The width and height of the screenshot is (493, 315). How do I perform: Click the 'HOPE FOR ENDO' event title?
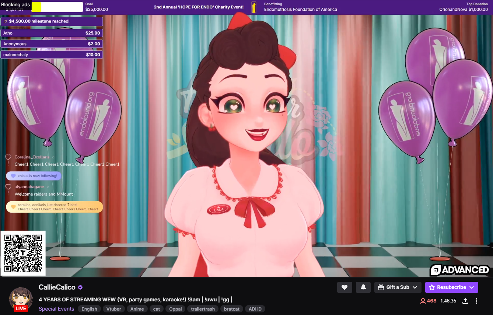pyautogui.click(x=199, y=7)
